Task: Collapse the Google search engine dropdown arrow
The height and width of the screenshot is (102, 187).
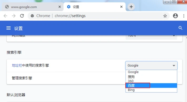Action: coord(174,66)
